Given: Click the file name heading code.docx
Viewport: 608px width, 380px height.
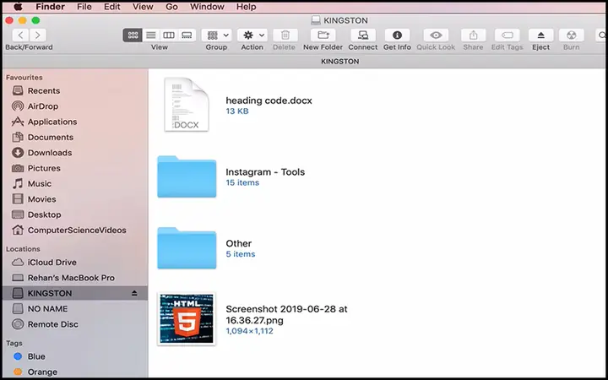Looking at the screenshot, I should tap(269, 100).
